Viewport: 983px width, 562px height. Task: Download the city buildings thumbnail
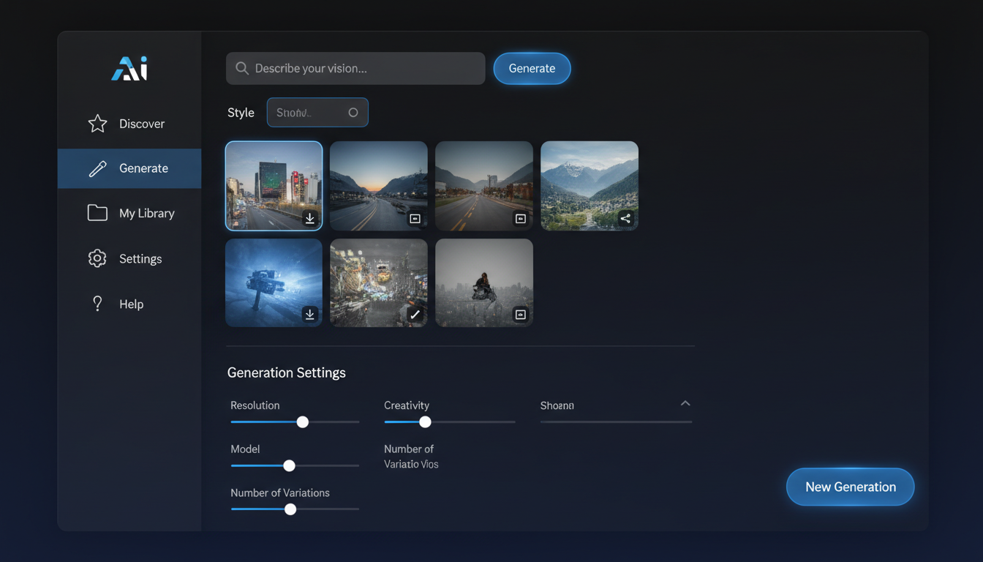tap(309, 218)
